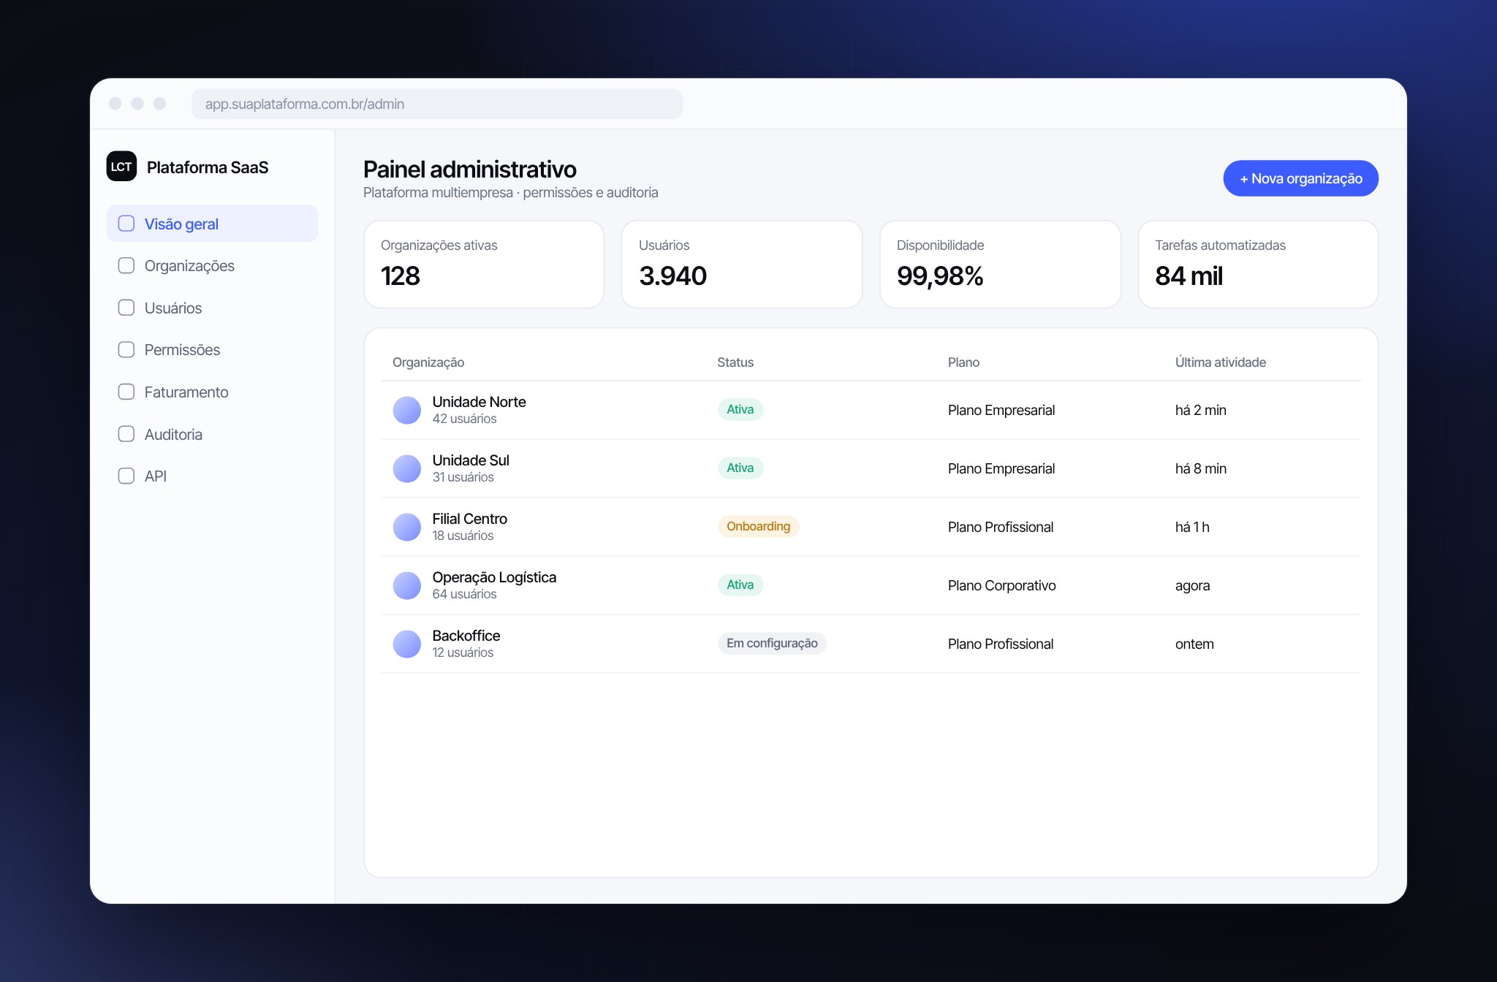The image size is (1497, 982).
Task: Click the Visão geral sidebar icon
Action: (126, 224)
